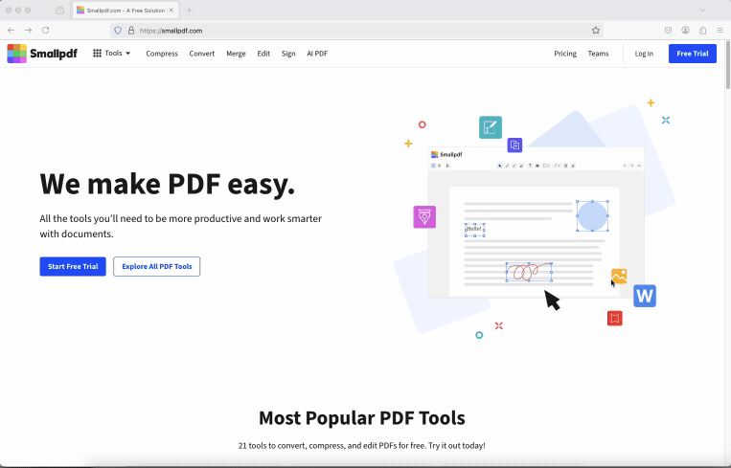Image resolution: width=731 pixels, height=468 pixels.
Task: Open the Pocket save icon
Action: point(668,31)
